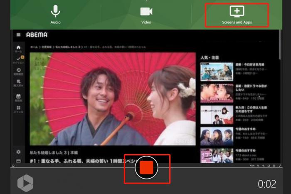Expand preview with diagonal arrows icon

(x=280, y=166)
